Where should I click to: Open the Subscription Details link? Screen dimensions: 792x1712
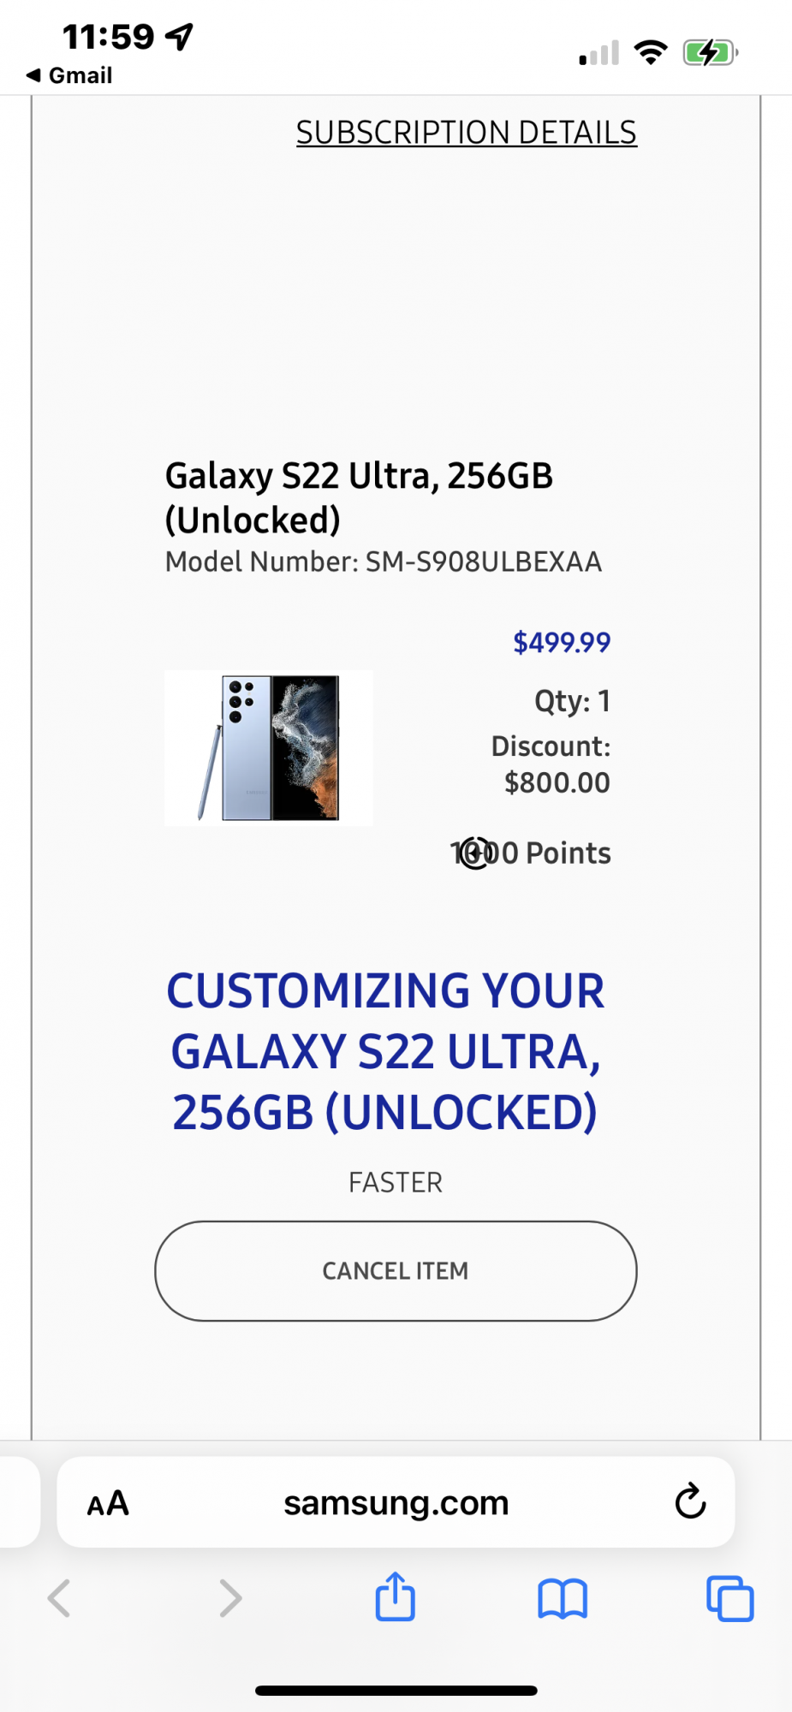[467, 133]
